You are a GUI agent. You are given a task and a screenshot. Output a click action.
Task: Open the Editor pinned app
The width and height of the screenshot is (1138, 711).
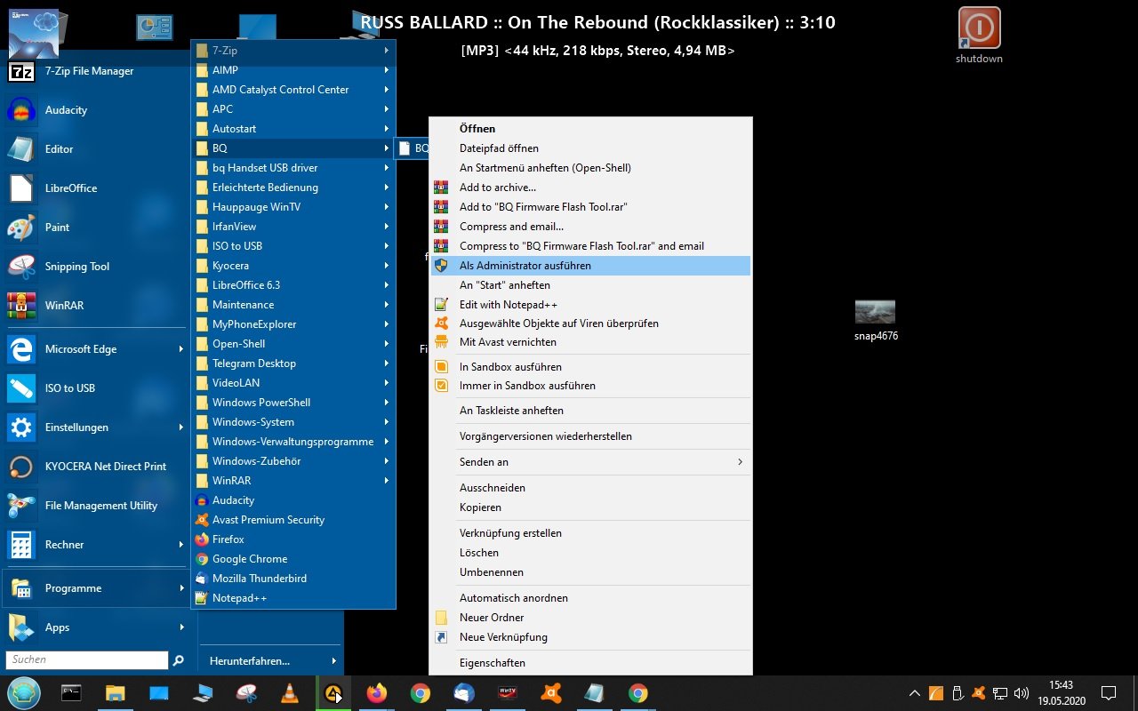point(95,149)
